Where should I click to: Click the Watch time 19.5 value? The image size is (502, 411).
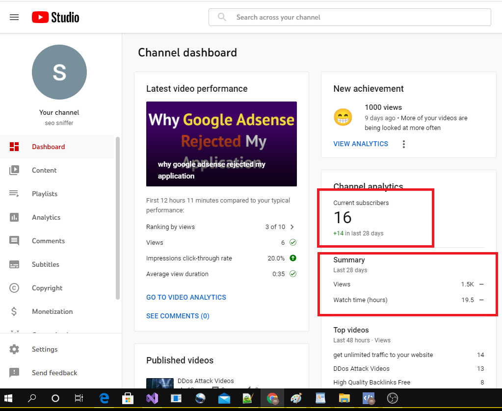pos(468,300)
